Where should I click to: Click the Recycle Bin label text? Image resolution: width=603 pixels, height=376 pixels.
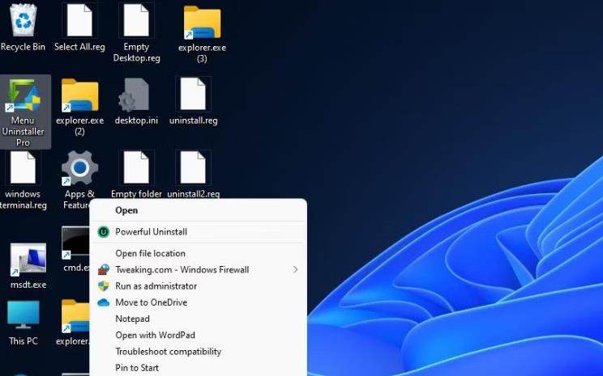[x=23, y=47]
